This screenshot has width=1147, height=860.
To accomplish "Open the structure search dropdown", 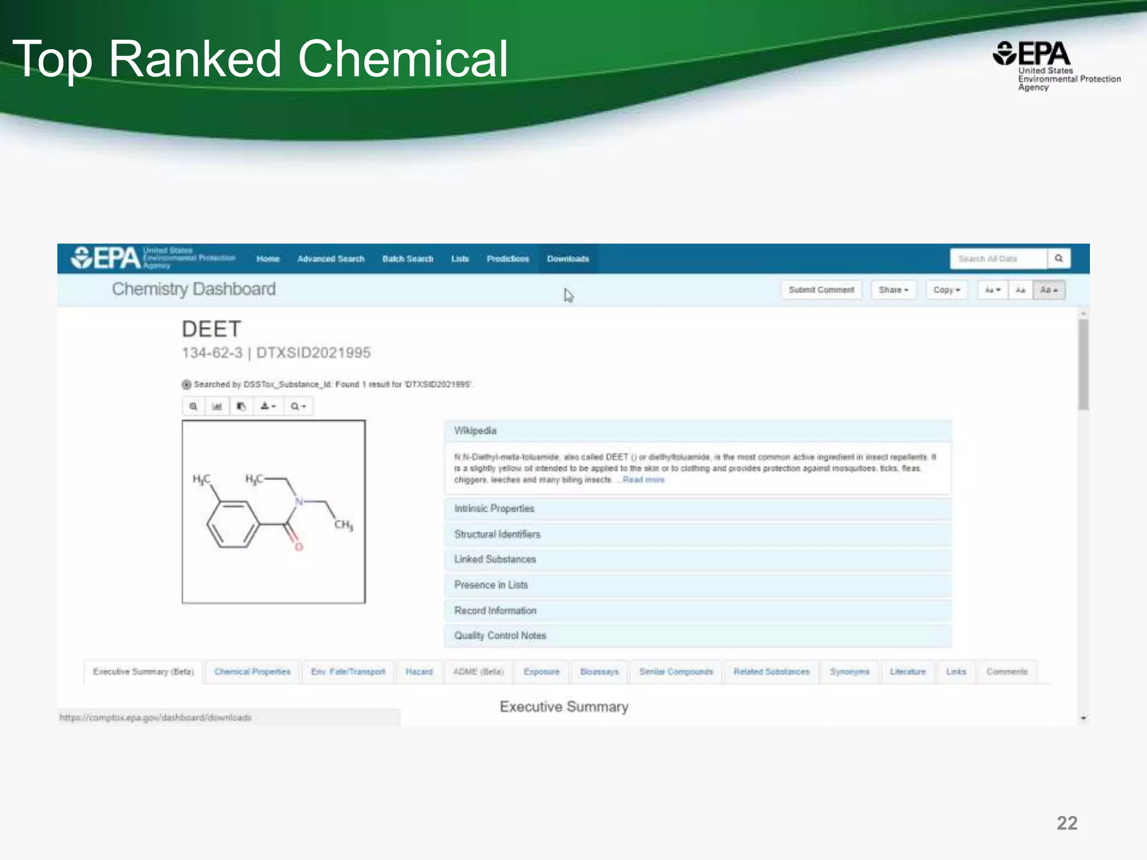I will [x=298, y=406].
